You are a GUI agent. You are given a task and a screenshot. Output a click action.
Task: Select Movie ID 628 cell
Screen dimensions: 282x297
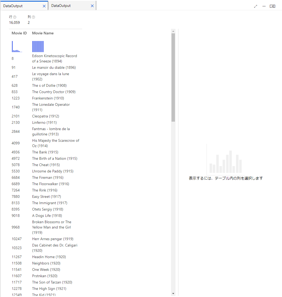click(15, 85)
